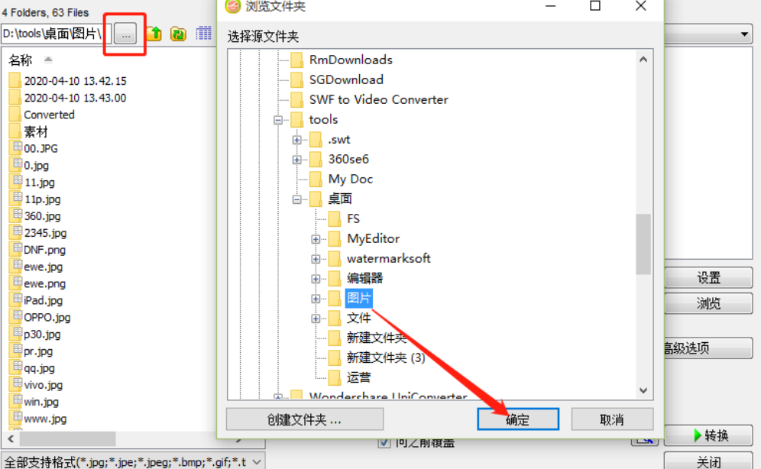Select the 00.JPG file icon

[18, 147]
